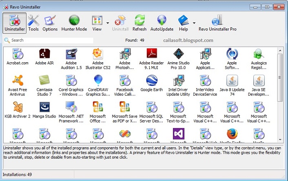Image resolution: width=288 pixels, height=181 pixels.
Task: Click the 'Installations: 49' status text
Action: point(17,174)
